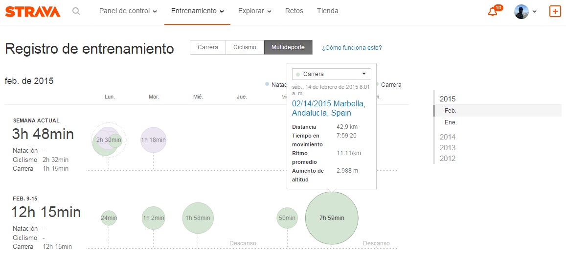Go to Tienda
Image resolution: width=566 pixels, height=259 pixels.
tap(328, 11)
